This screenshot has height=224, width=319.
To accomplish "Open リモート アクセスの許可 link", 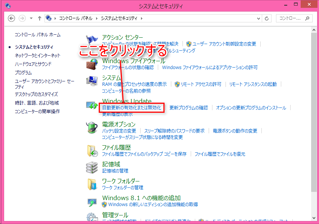I will tap(201, 84).
